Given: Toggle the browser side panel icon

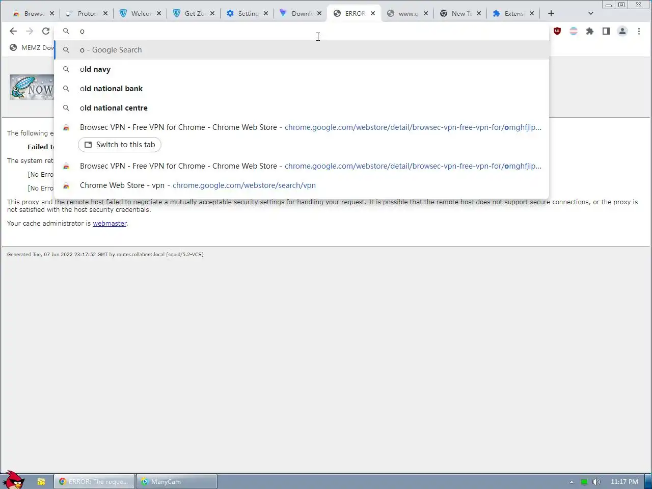Looking at the screenshot, I should tap(606, 31).
